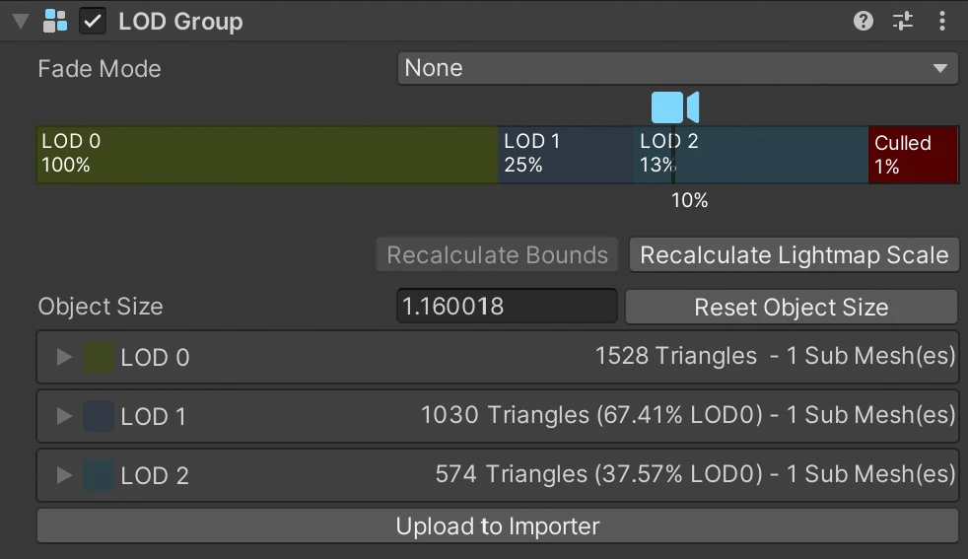Image resolution: width=968 pixels, height=559 pixels.
Task: Select the LOD 0 green bar segment
Action: coord(266,155)
